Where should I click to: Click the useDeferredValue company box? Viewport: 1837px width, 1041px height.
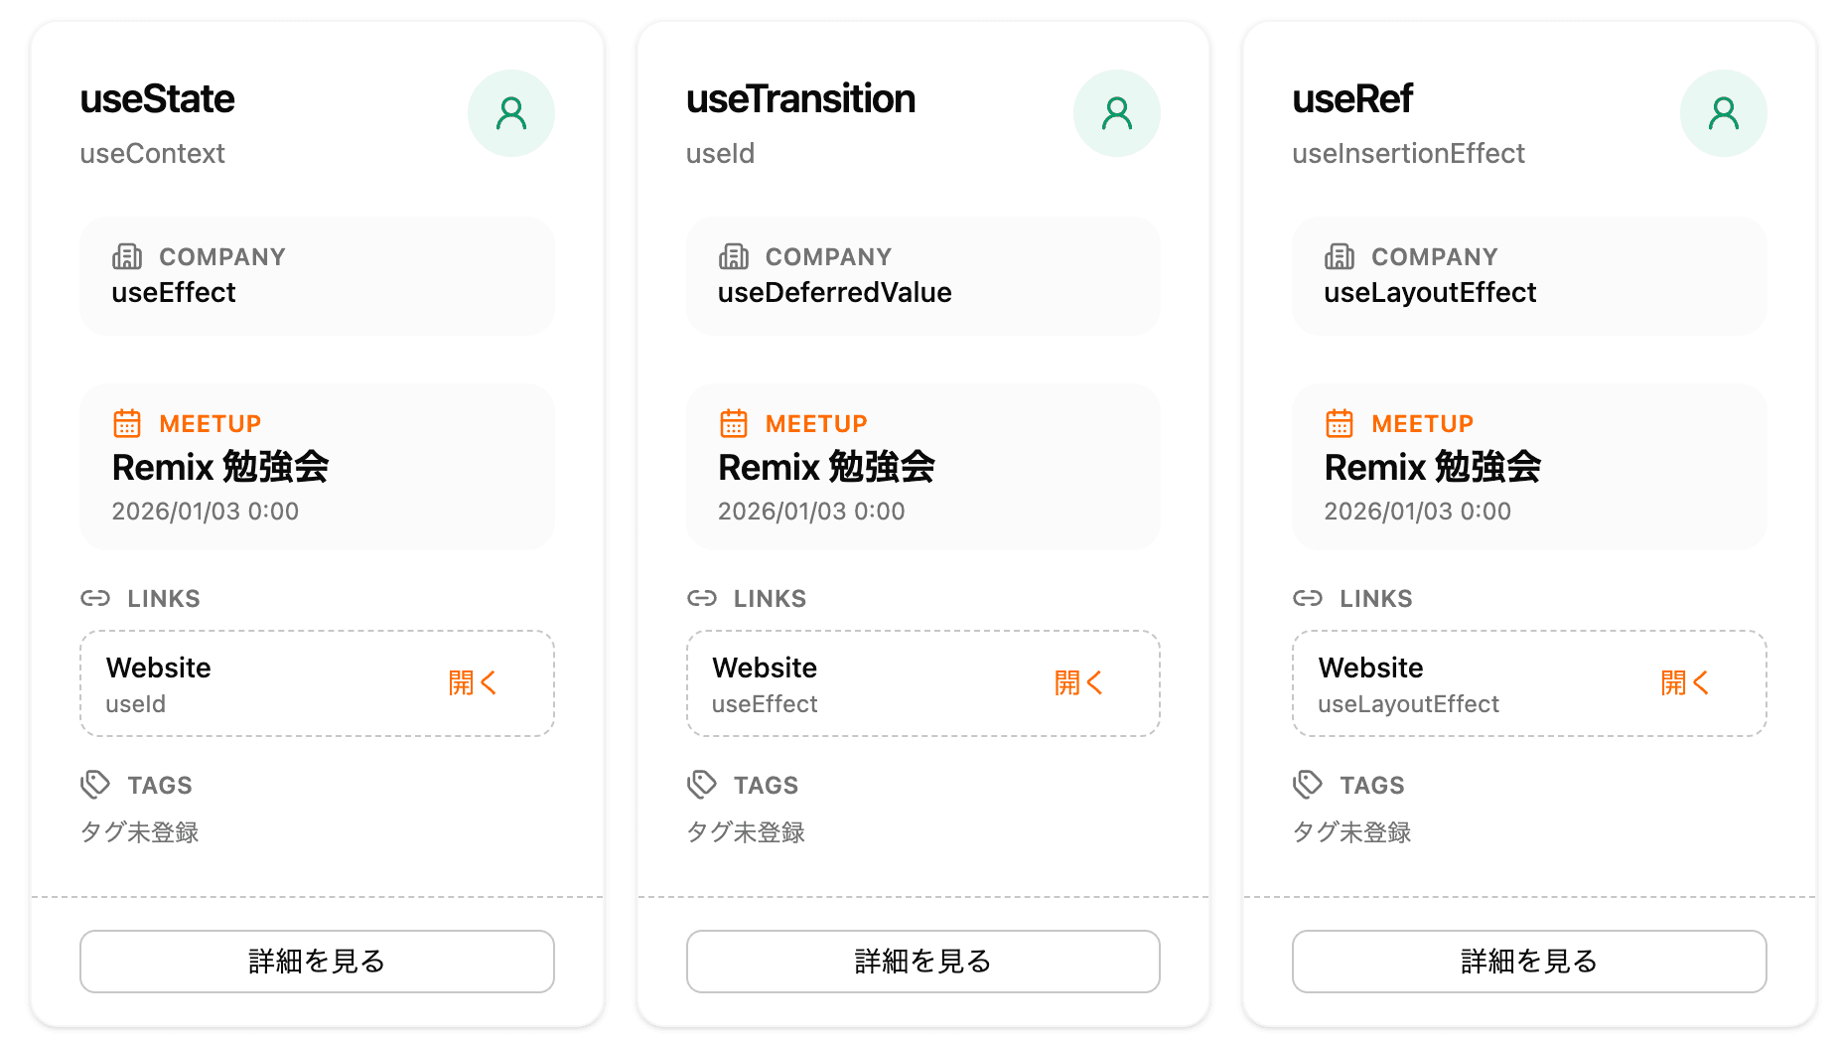[x=922, y=276]
